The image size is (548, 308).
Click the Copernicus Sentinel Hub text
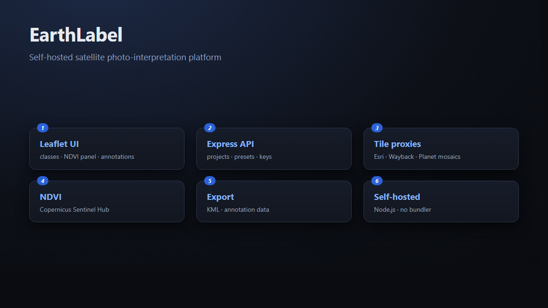(74, 210)
